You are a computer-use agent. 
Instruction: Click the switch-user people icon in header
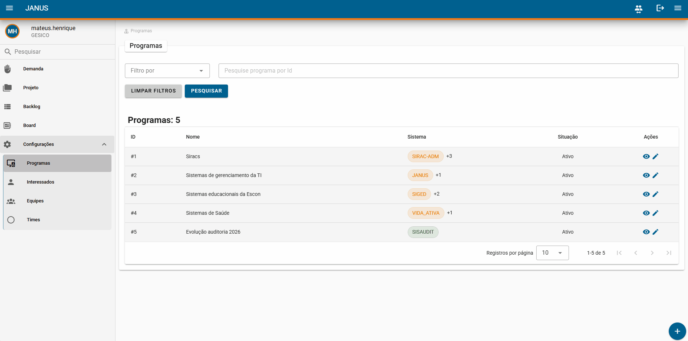638,8
